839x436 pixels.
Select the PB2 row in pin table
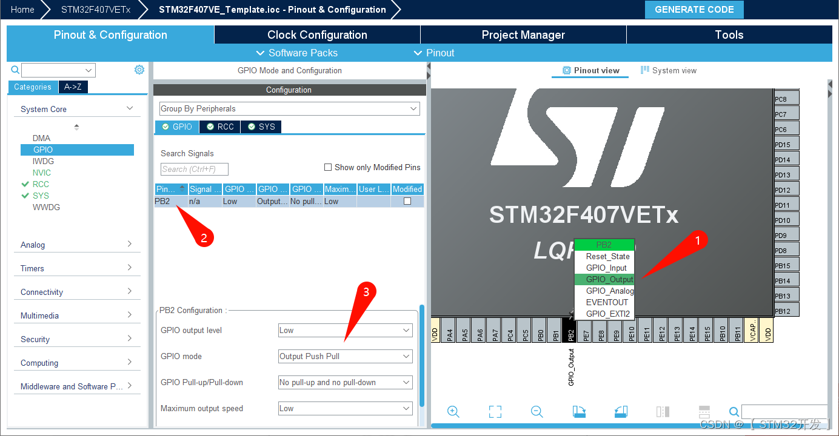pyautogui.click(x=289, y=202)
